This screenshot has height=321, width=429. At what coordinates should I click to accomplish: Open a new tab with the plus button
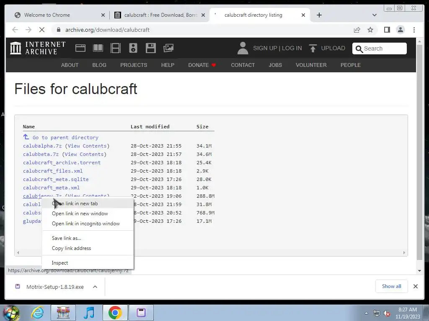[319, 15]
